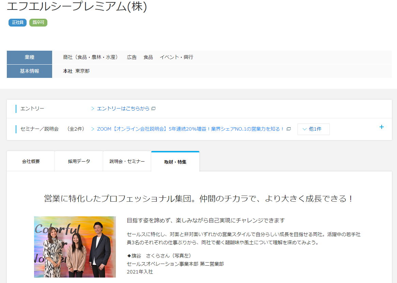
Task: Click the 既卒可 green badge
Action: click(38, 22)
